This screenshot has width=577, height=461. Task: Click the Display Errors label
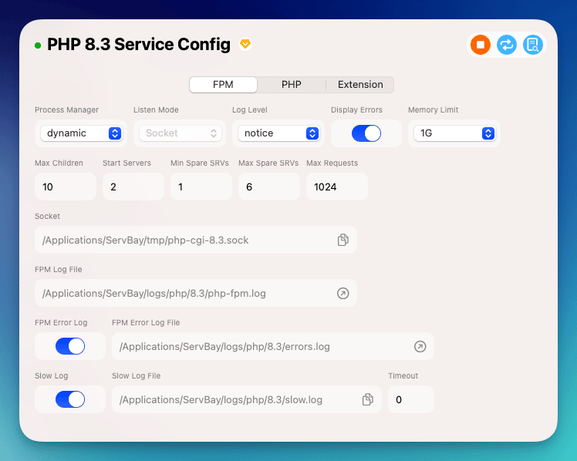click(x=356, y=110)
